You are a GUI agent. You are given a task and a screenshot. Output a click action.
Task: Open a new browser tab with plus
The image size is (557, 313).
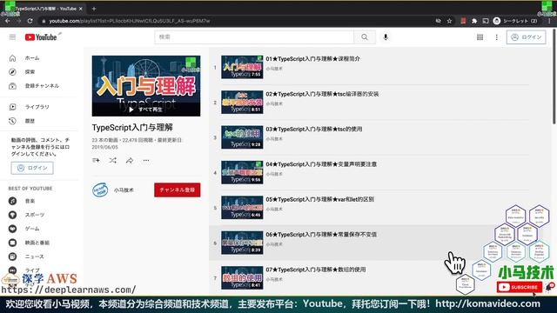[x=94, y=9]
